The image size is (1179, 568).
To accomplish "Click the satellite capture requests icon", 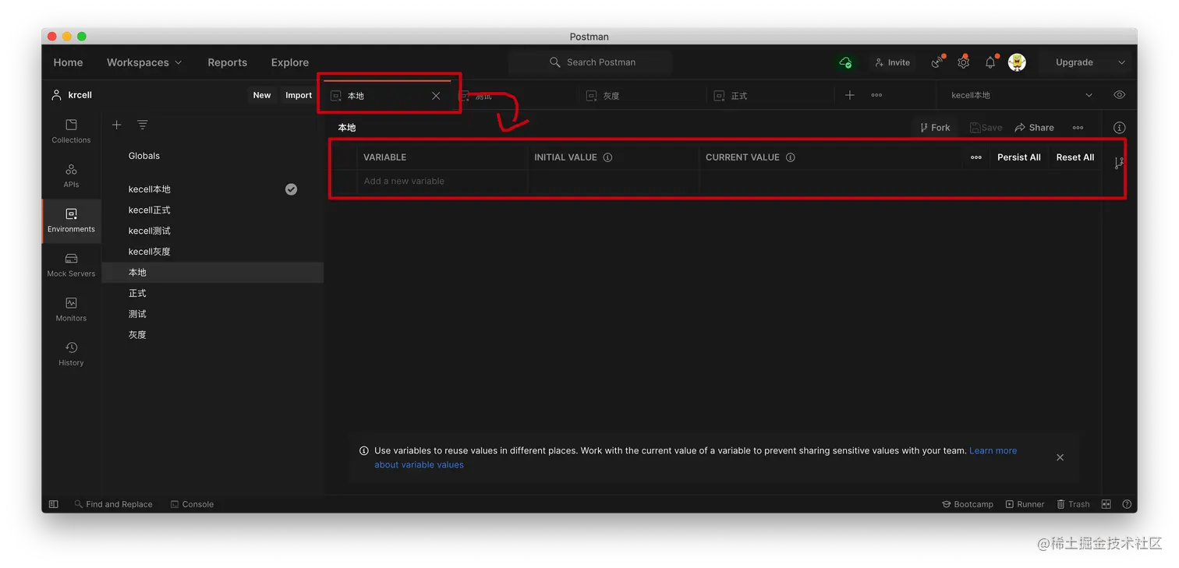I will click(x=937, y=62).
